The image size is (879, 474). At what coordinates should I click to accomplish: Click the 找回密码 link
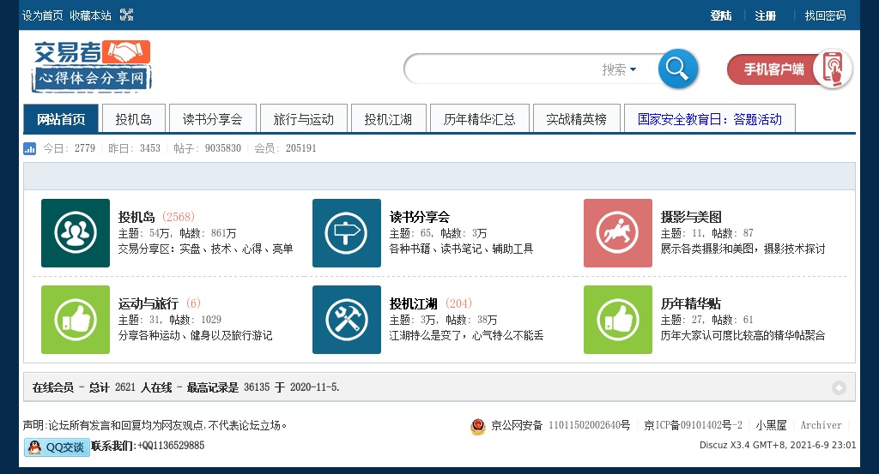tap(825, 15)
